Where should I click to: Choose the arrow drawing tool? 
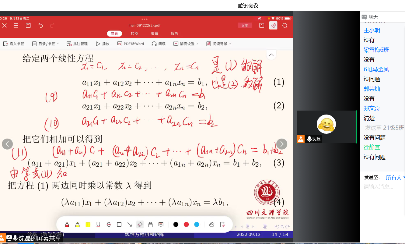pyautogui.click(x=129, y=225)
